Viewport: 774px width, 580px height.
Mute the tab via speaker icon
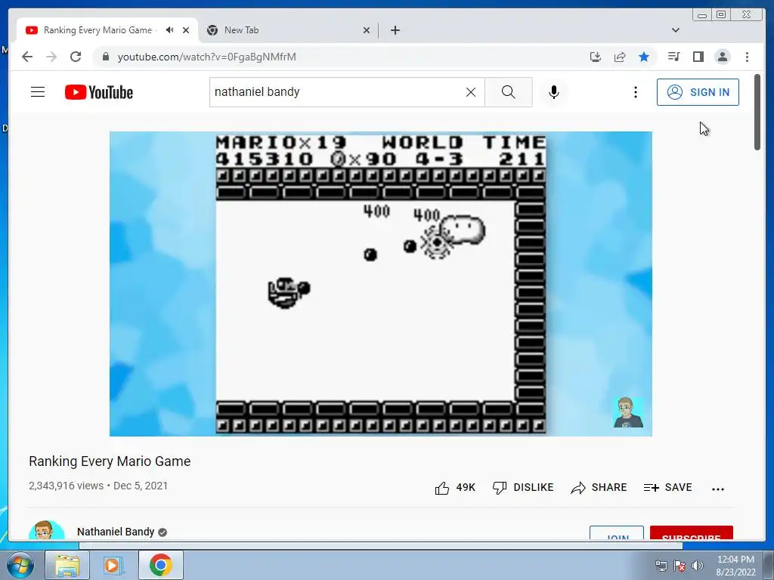pyautogui.click(x=170, y=30)
